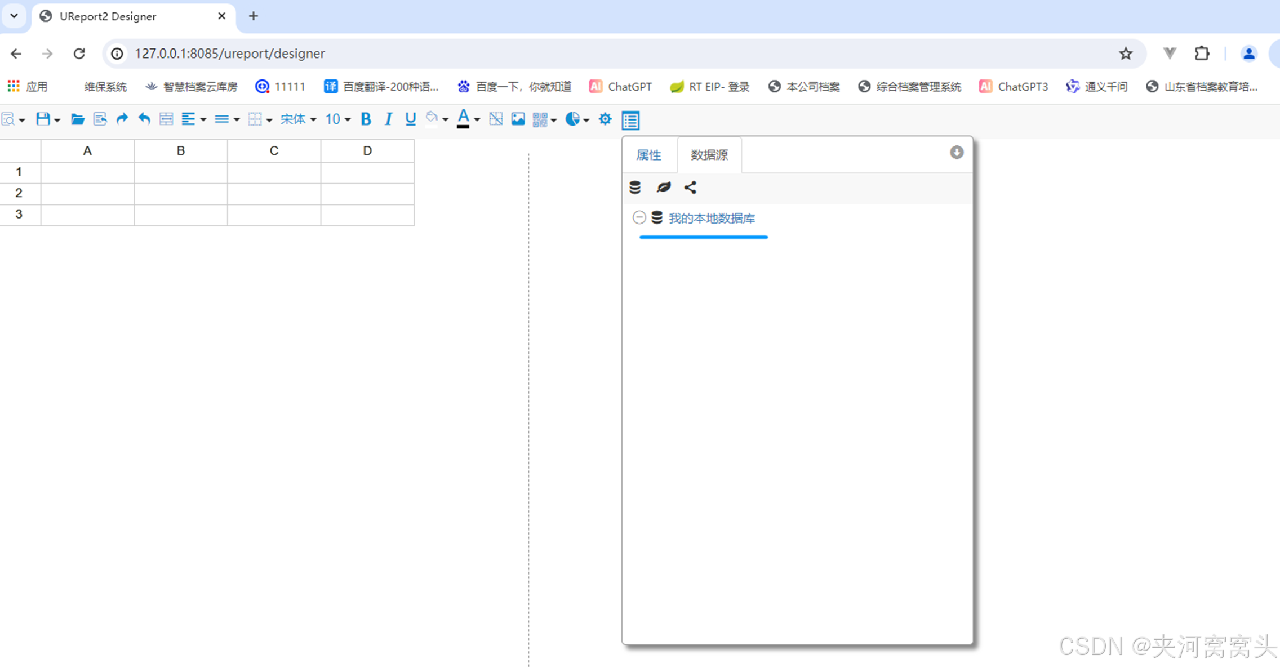Image resolution: width=1280 pixels, height=668 pixels.
Task: Add a database connection data source
Action: click(x=635, y=188)
